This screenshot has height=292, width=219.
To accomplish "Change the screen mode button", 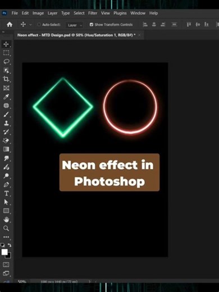I will [x=6, y=273].
